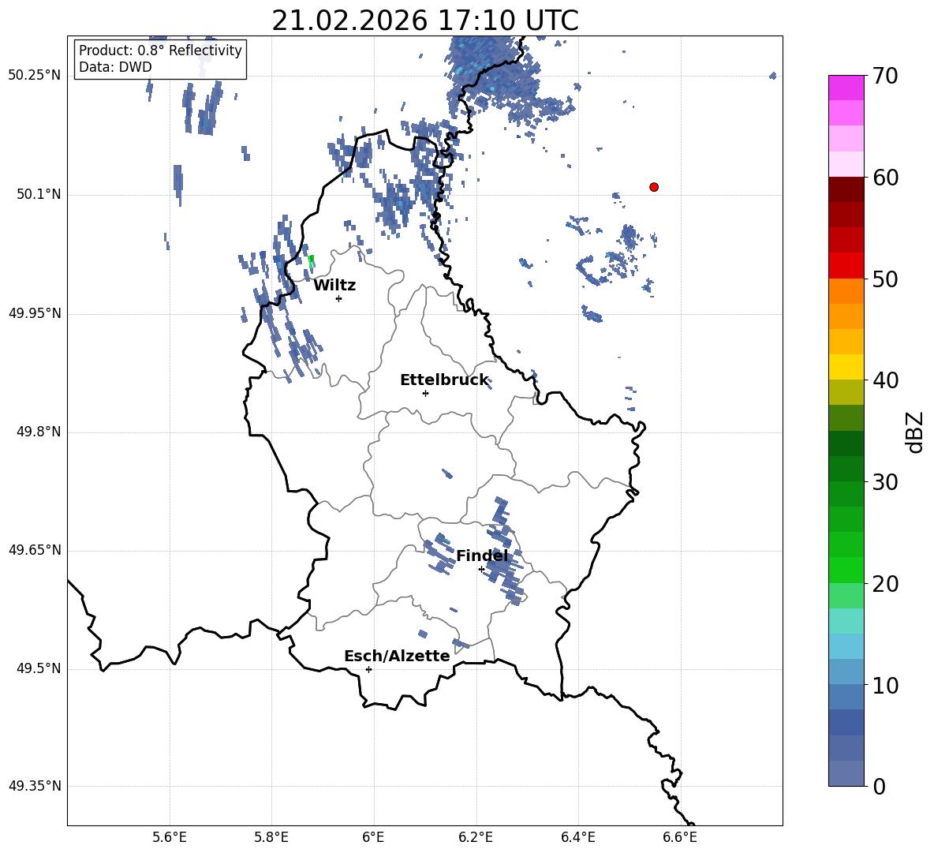Click the Ettelbruck location cross marker
The image size is (934, 853).
(x=425, y=393)
